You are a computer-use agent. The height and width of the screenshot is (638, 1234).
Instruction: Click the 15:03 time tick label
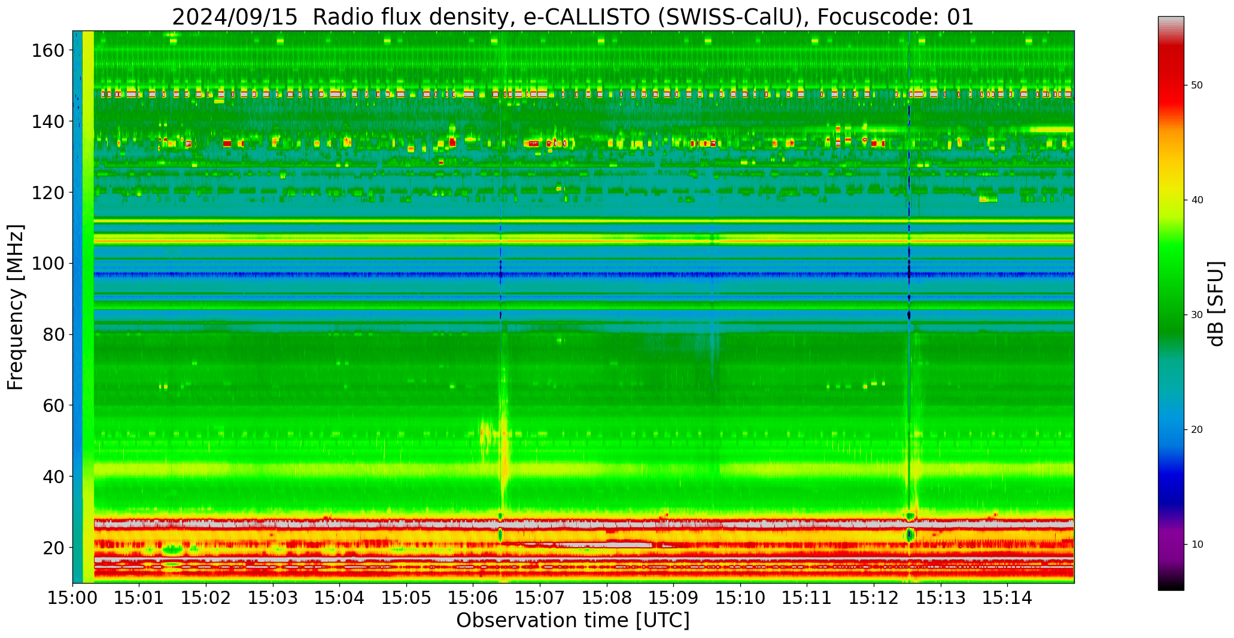(273, 597)
